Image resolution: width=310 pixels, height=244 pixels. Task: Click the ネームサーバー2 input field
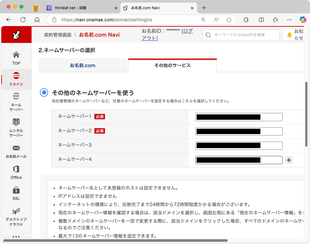click(x=239, y=131)
